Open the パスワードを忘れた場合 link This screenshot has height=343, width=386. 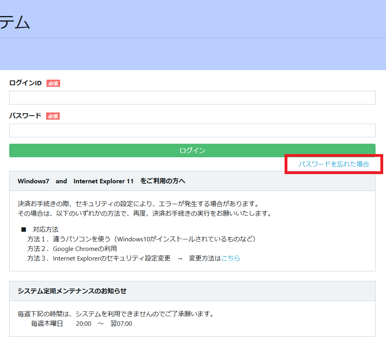click(x=333, y=164)
